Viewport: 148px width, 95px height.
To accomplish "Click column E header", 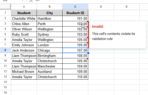I will point(127,7).
